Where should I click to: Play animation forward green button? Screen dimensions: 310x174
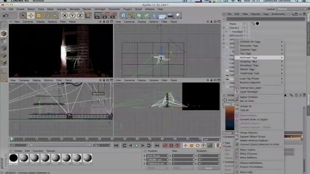[x=137, y=145]
